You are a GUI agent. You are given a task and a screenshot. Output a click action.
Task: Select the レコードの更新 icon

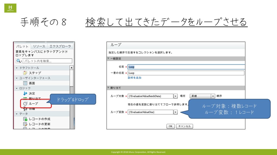pos(25,124)
